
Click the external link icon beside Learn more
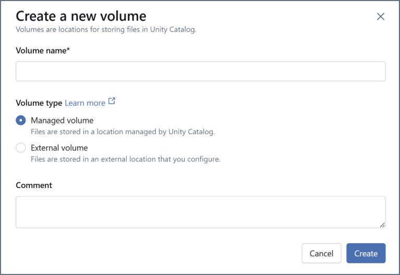click(112, 102)
